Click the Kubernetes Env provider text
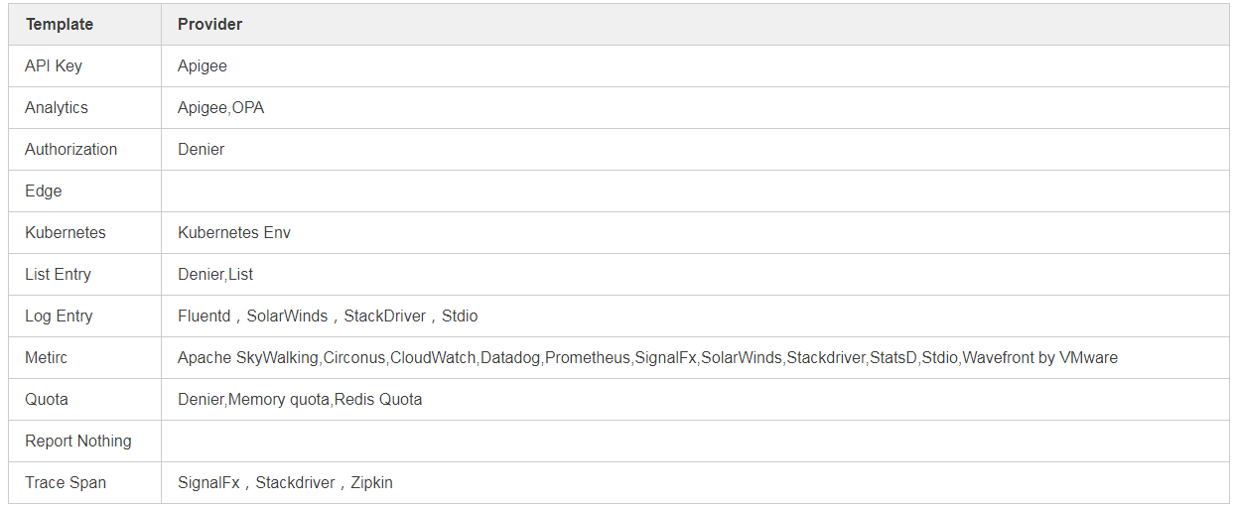This screenshot has width=1236, height=507. click(x=234, y=232)
